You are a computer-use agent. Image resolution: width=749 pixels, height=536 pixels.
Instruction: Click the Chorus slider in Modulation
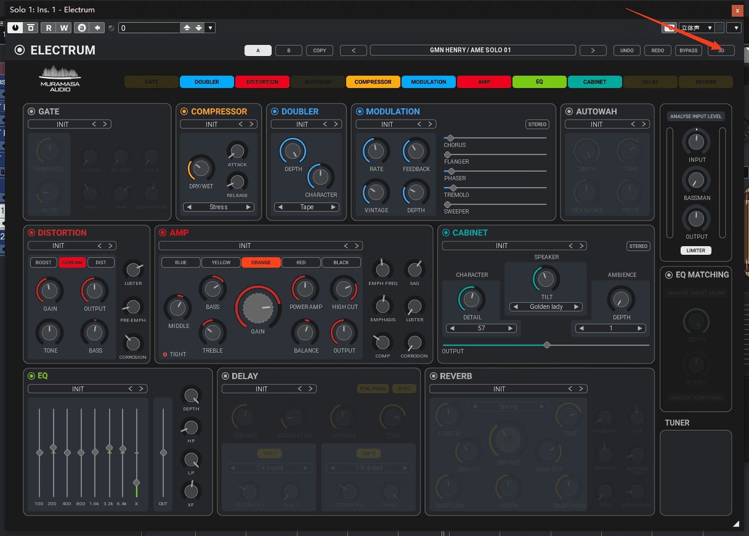pos(495,138)
